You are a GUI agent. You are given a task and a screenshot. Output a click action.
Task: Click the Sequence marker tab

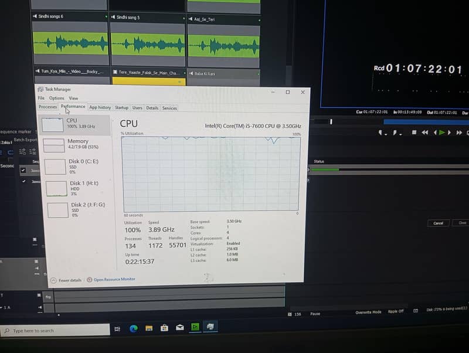(x=16, y=131)
